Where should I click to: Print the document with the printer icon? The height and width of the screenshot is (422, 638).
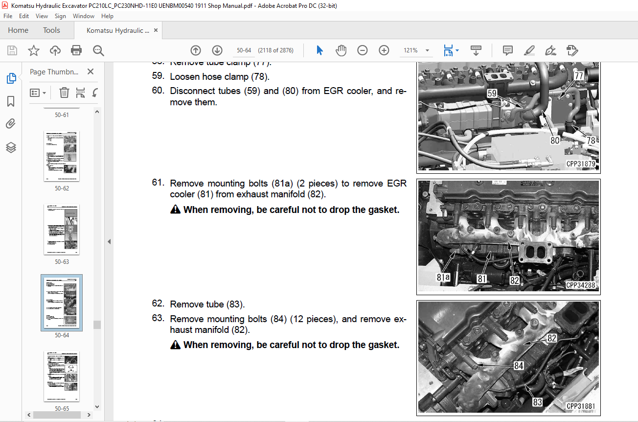pos(76,50)
